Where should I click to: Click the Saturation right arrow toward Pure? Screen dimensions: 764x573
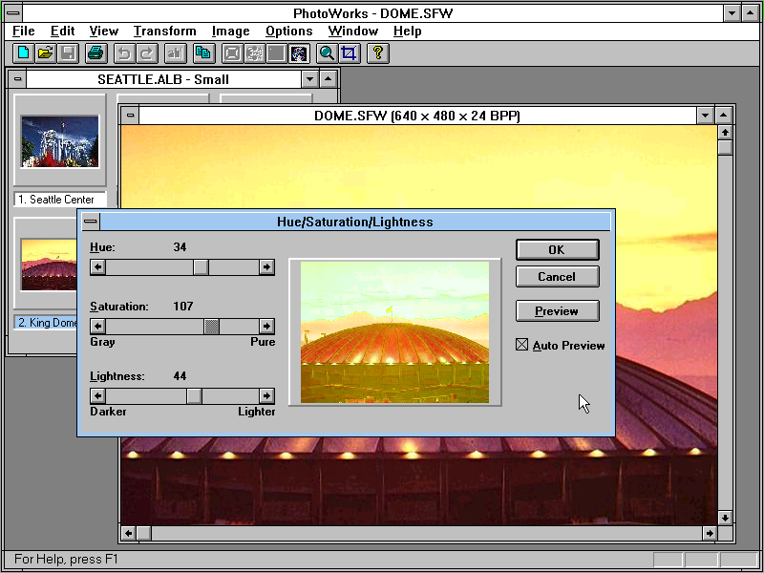click(x=266, y=326)
